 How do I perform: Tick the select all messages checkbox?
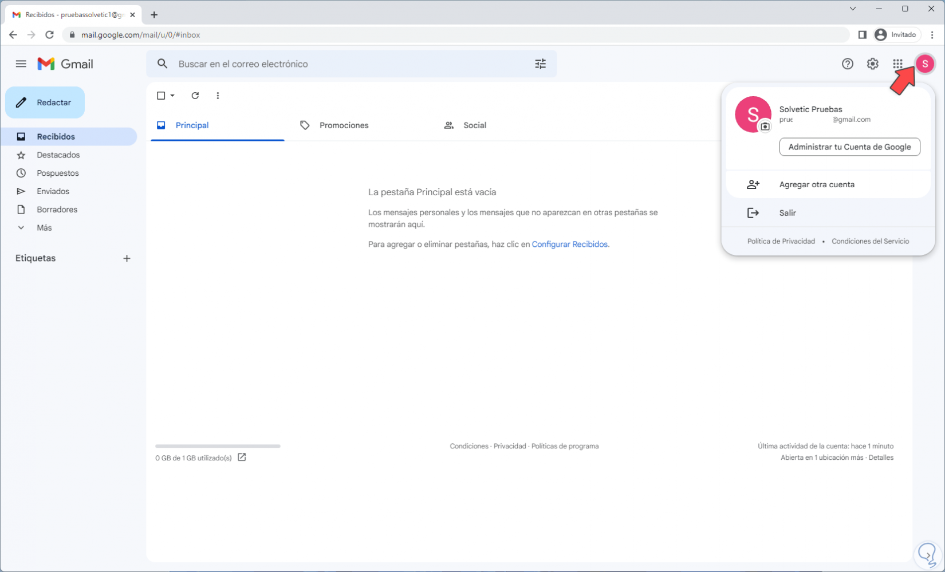point(161,96)
